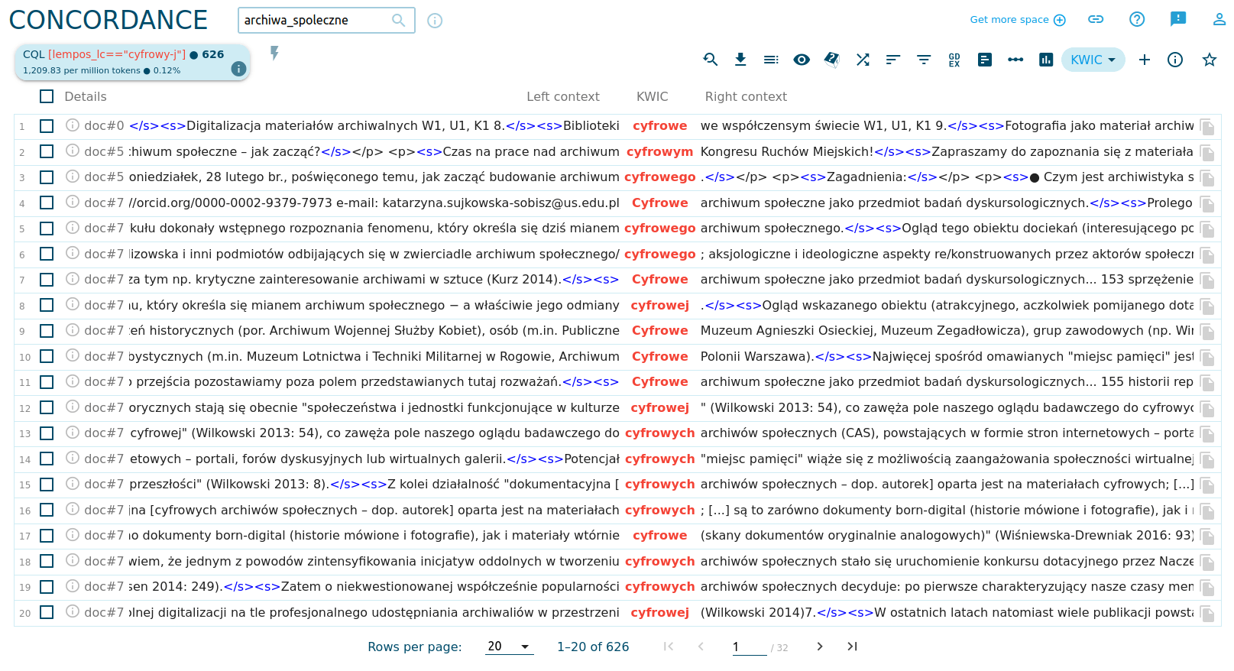
Task: Click the CONCORDANCE title
Action: coord(109,20)
